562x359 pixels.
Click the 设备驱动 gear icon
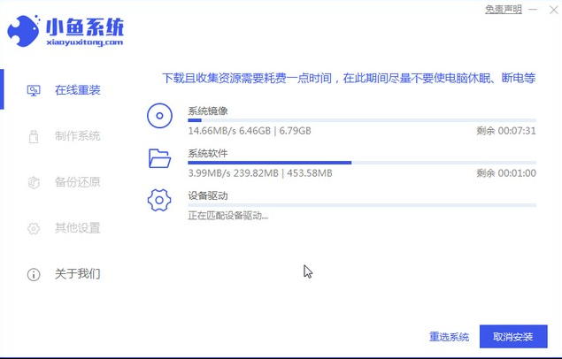(159, 200)
